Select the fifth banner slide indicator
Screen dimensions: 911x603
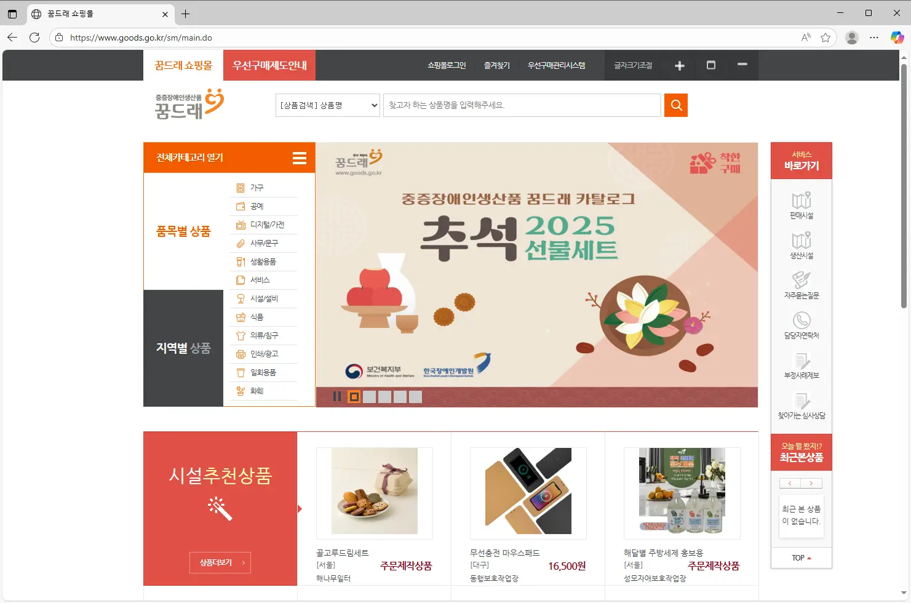click(x=415, y=397)
